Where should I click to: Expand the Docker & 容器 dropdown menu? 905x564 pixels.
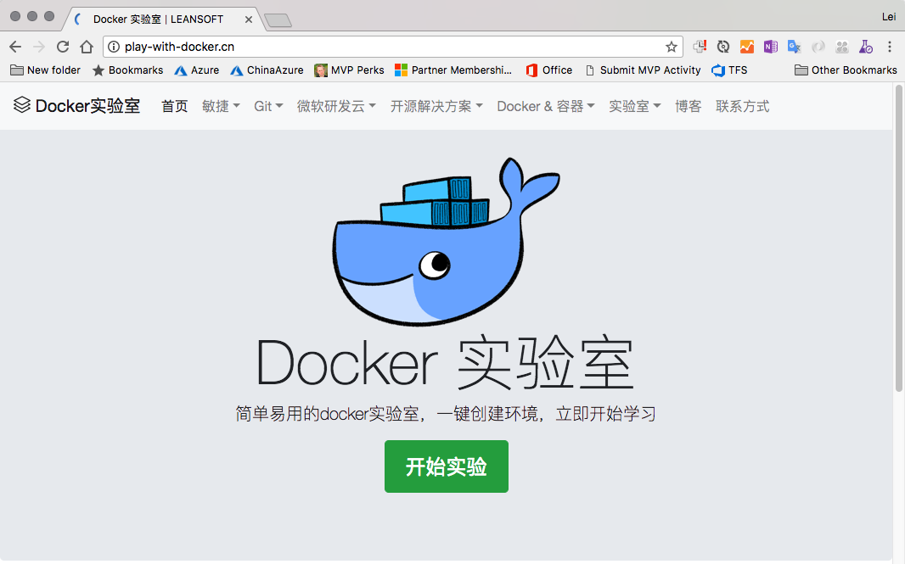click(545, 106)
